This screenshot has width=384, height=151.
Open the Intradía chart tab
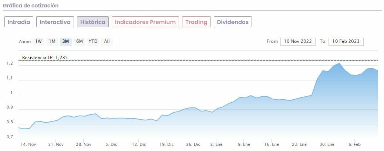(x=19, y=22)
